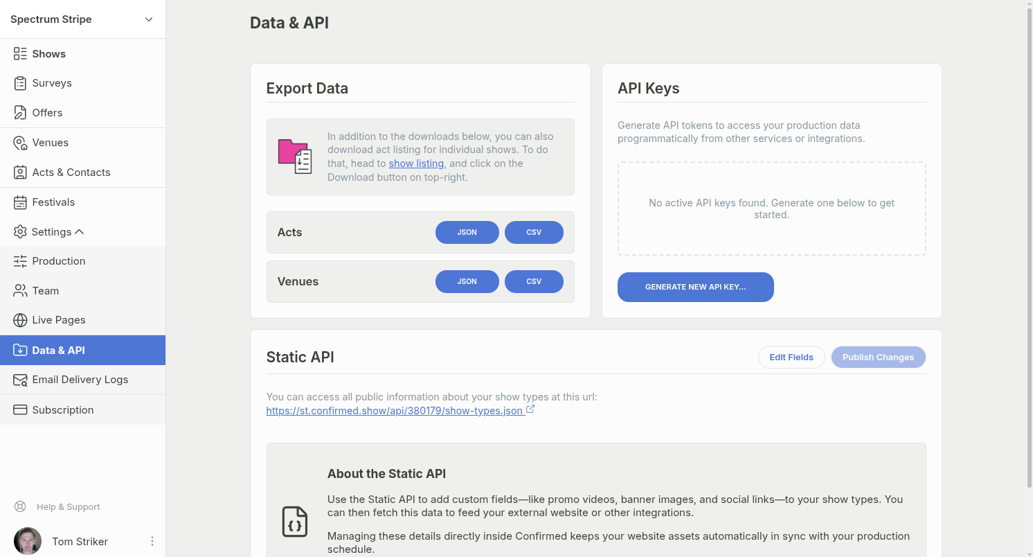The image size is (1033, 557).
Task: Click the Edit Fields button
Action: pos(791,357)
